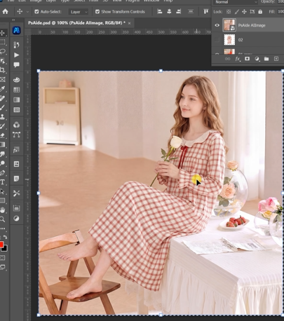Select the Crop tool

pos(3,70)
